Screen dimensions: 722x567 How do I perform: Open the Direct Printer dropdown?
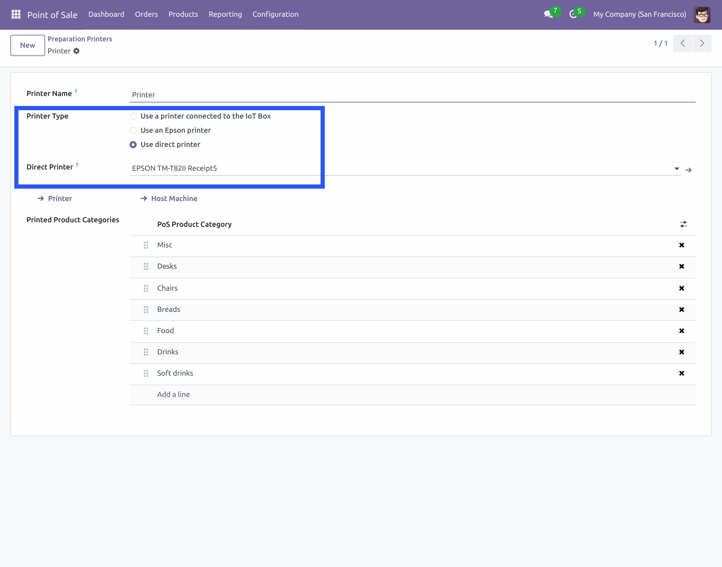tap(677, 168)
